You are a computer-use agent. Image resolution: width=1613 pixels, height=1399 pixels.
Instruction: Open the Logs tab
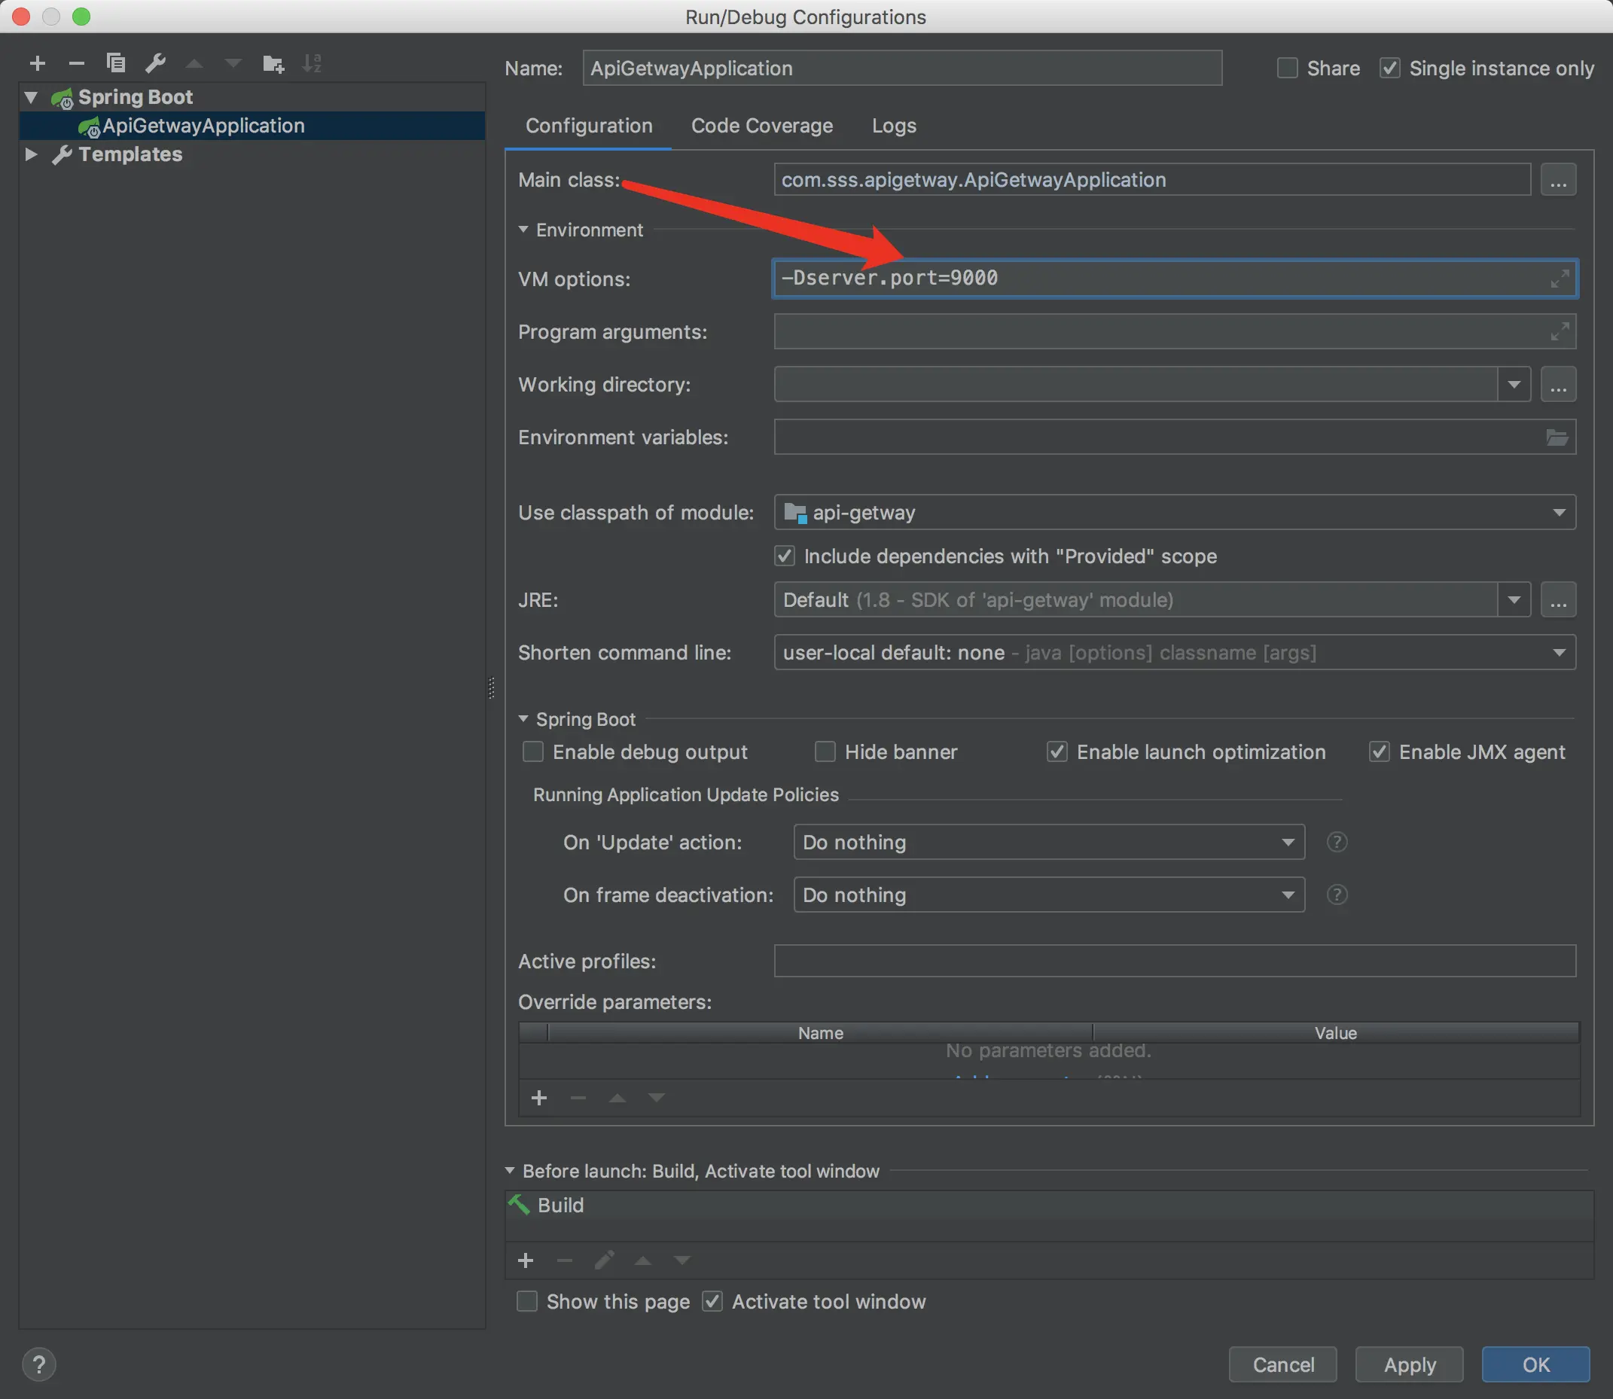pos(893,126)
